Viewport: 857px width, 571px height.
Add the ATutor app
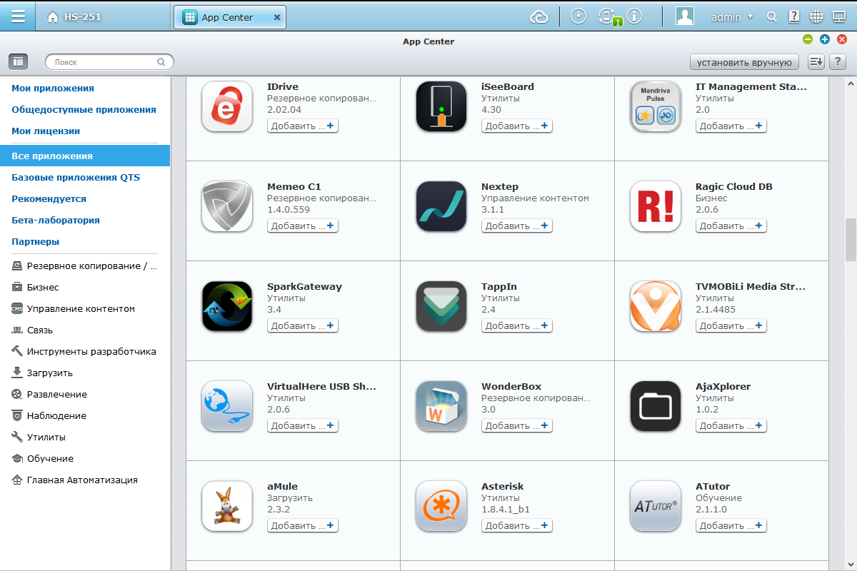click(731, 525)
